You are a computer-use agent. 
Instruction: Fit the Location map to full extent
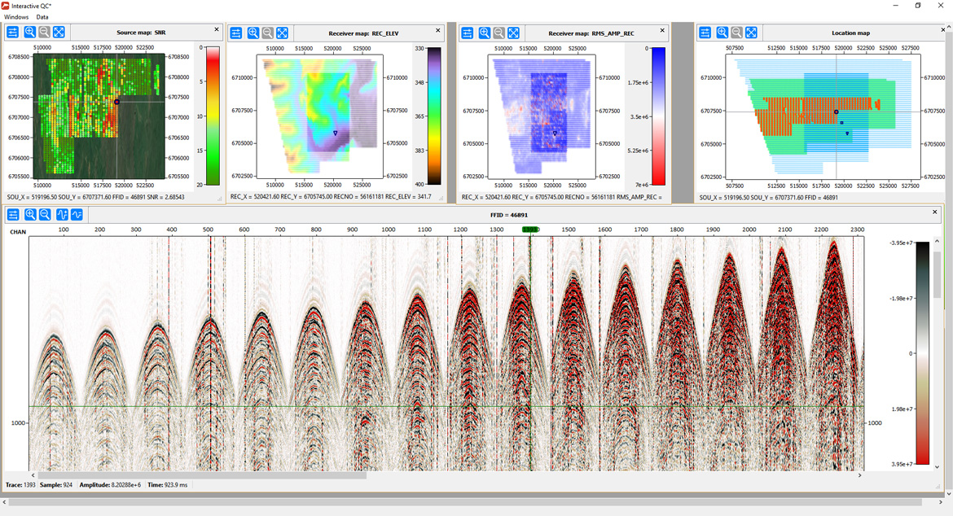[x=751, y=33]
